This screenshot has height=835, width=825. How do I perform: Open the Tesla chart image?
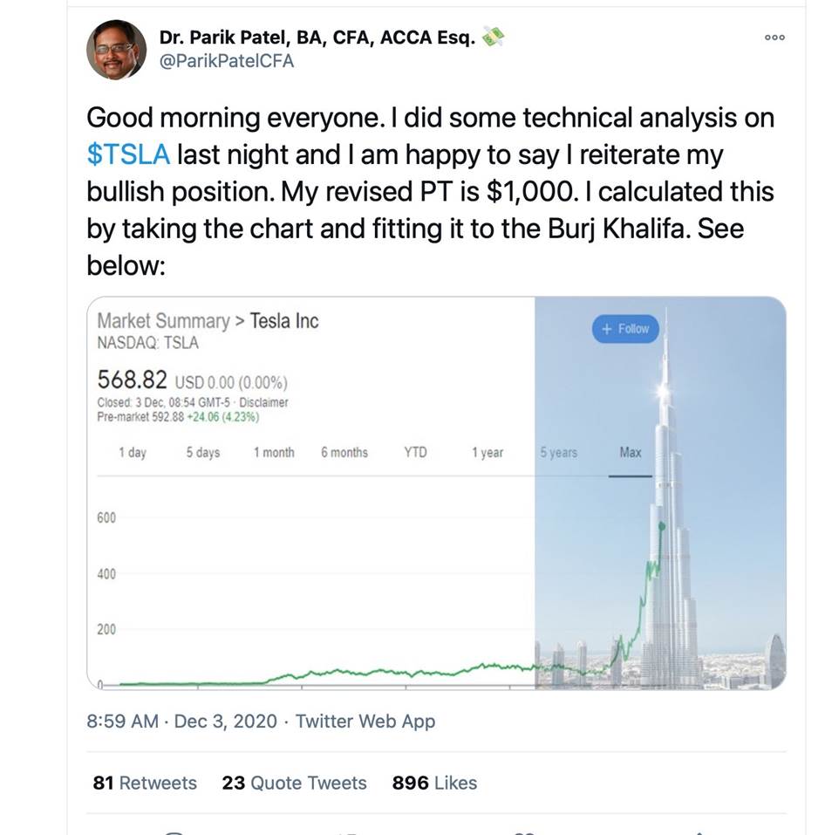coord(349,593)
